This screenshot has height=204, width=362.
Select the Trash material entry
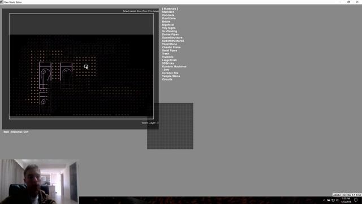pyautogui.click(x=166, y=54)
